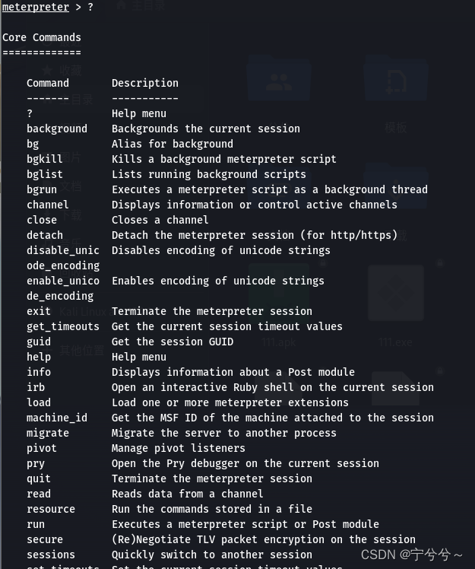This screenshot has width=475, height=569.
Task: Click the pivot command description
Action: click(178, 448)
